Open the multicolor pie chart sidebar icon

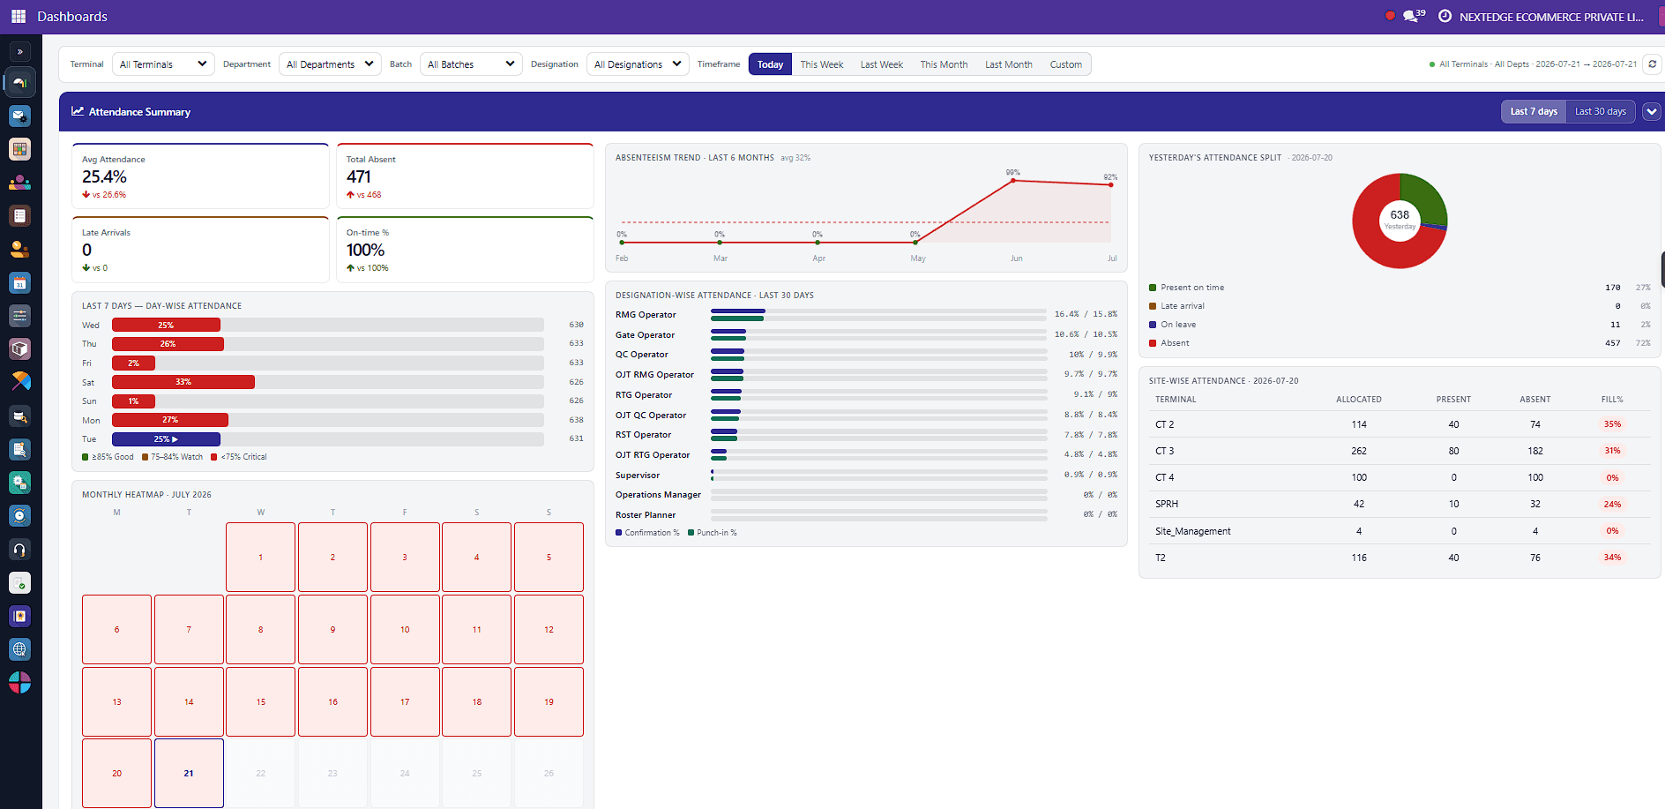tap(19, 683)
